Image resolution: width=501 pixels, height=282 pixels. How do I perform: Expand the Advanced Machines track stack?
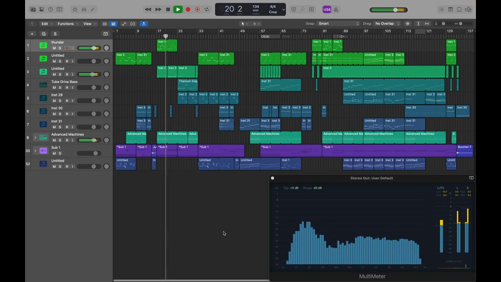35,137
